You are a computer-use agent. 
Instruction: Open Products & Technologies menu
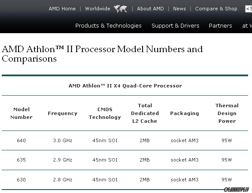pos(109,26)
